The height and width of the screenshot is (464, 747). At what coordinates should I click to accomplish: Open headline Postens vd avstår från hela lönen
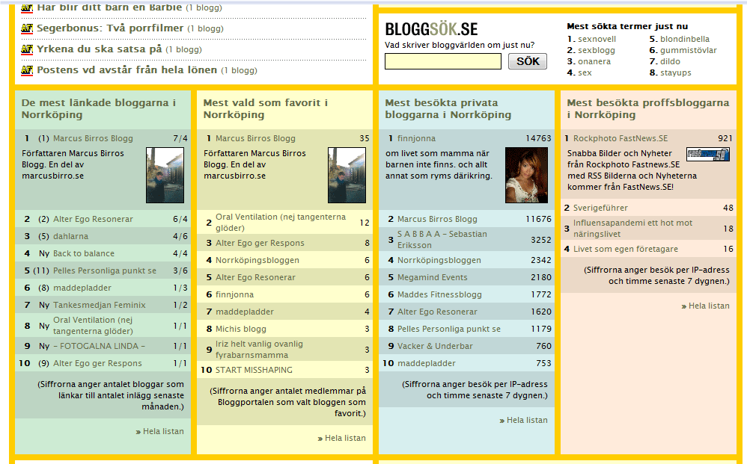coord(126,70)
